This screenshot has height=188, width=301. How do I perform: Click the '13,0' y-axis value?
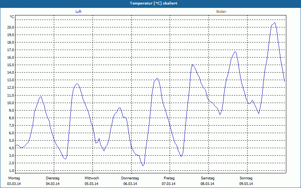(11, 80)
